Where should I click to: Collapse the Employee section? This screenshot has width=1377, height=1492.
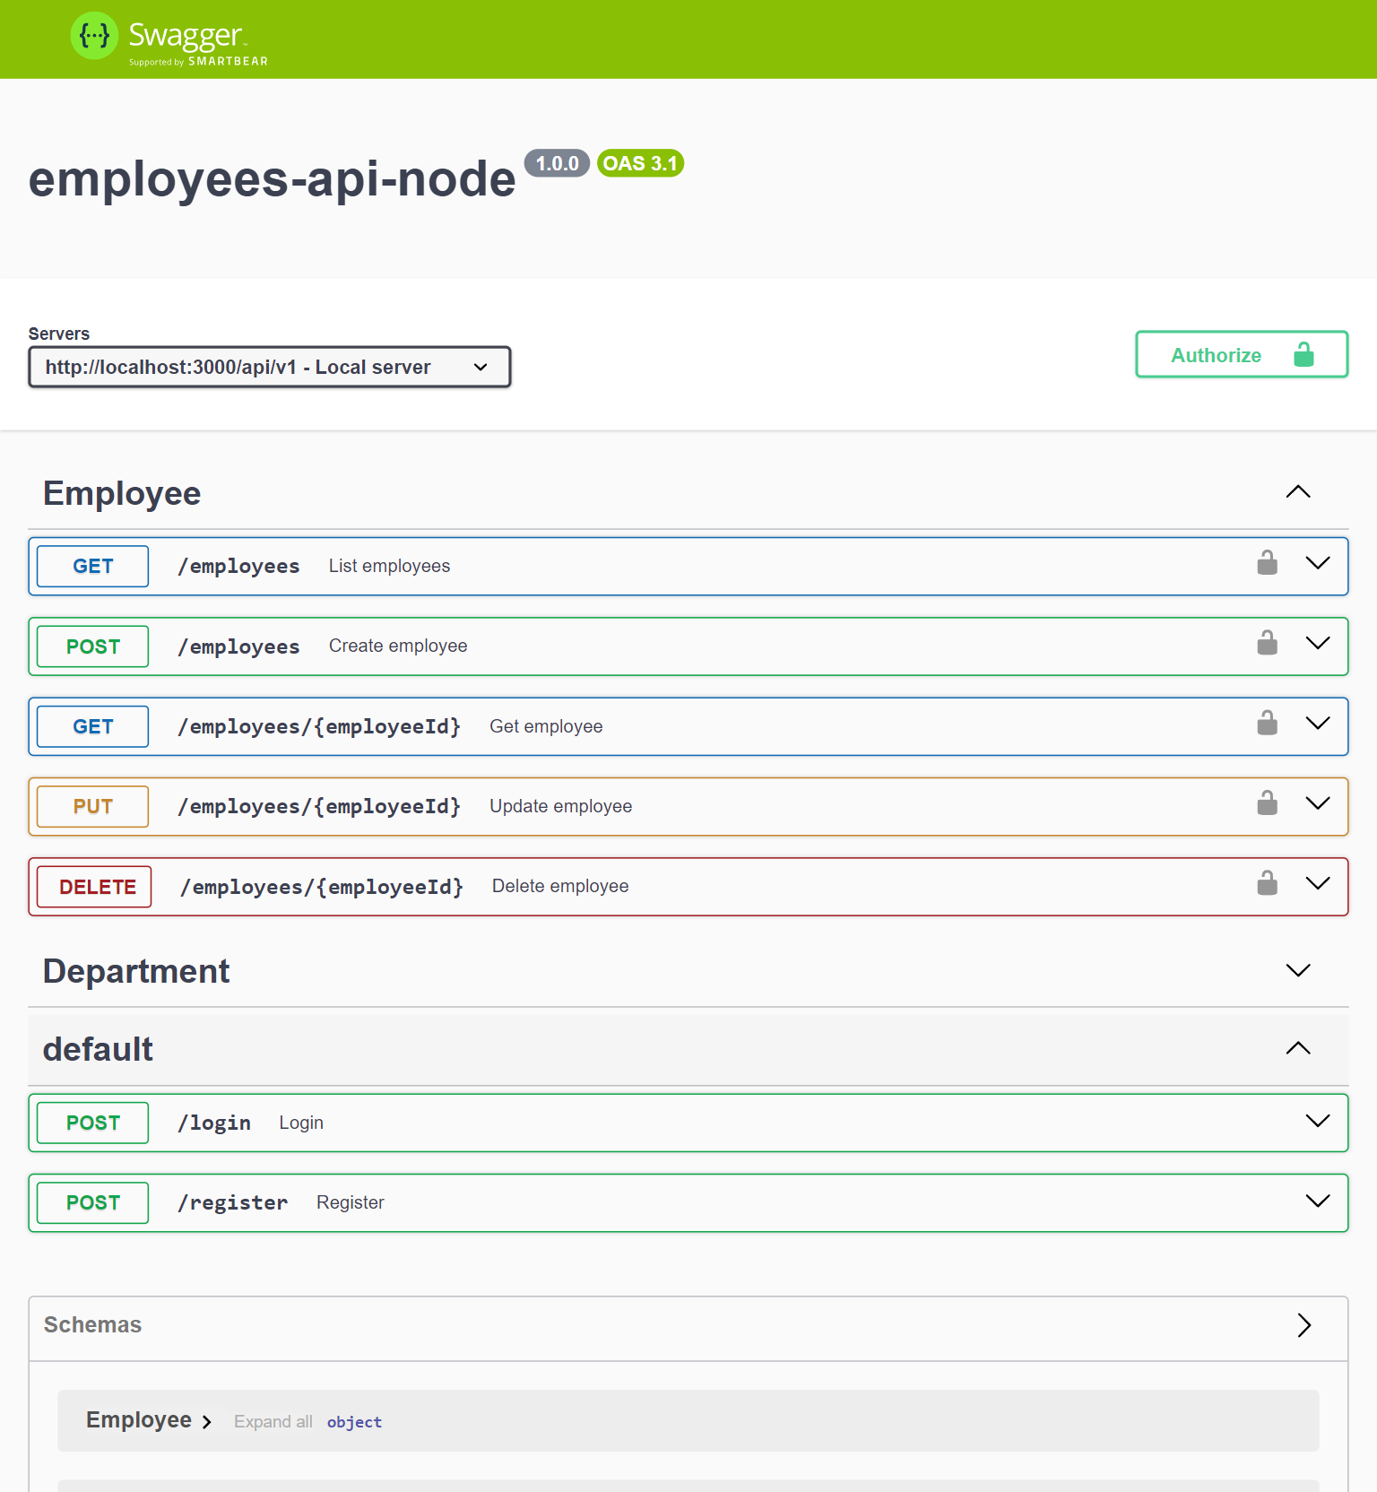1298,491
